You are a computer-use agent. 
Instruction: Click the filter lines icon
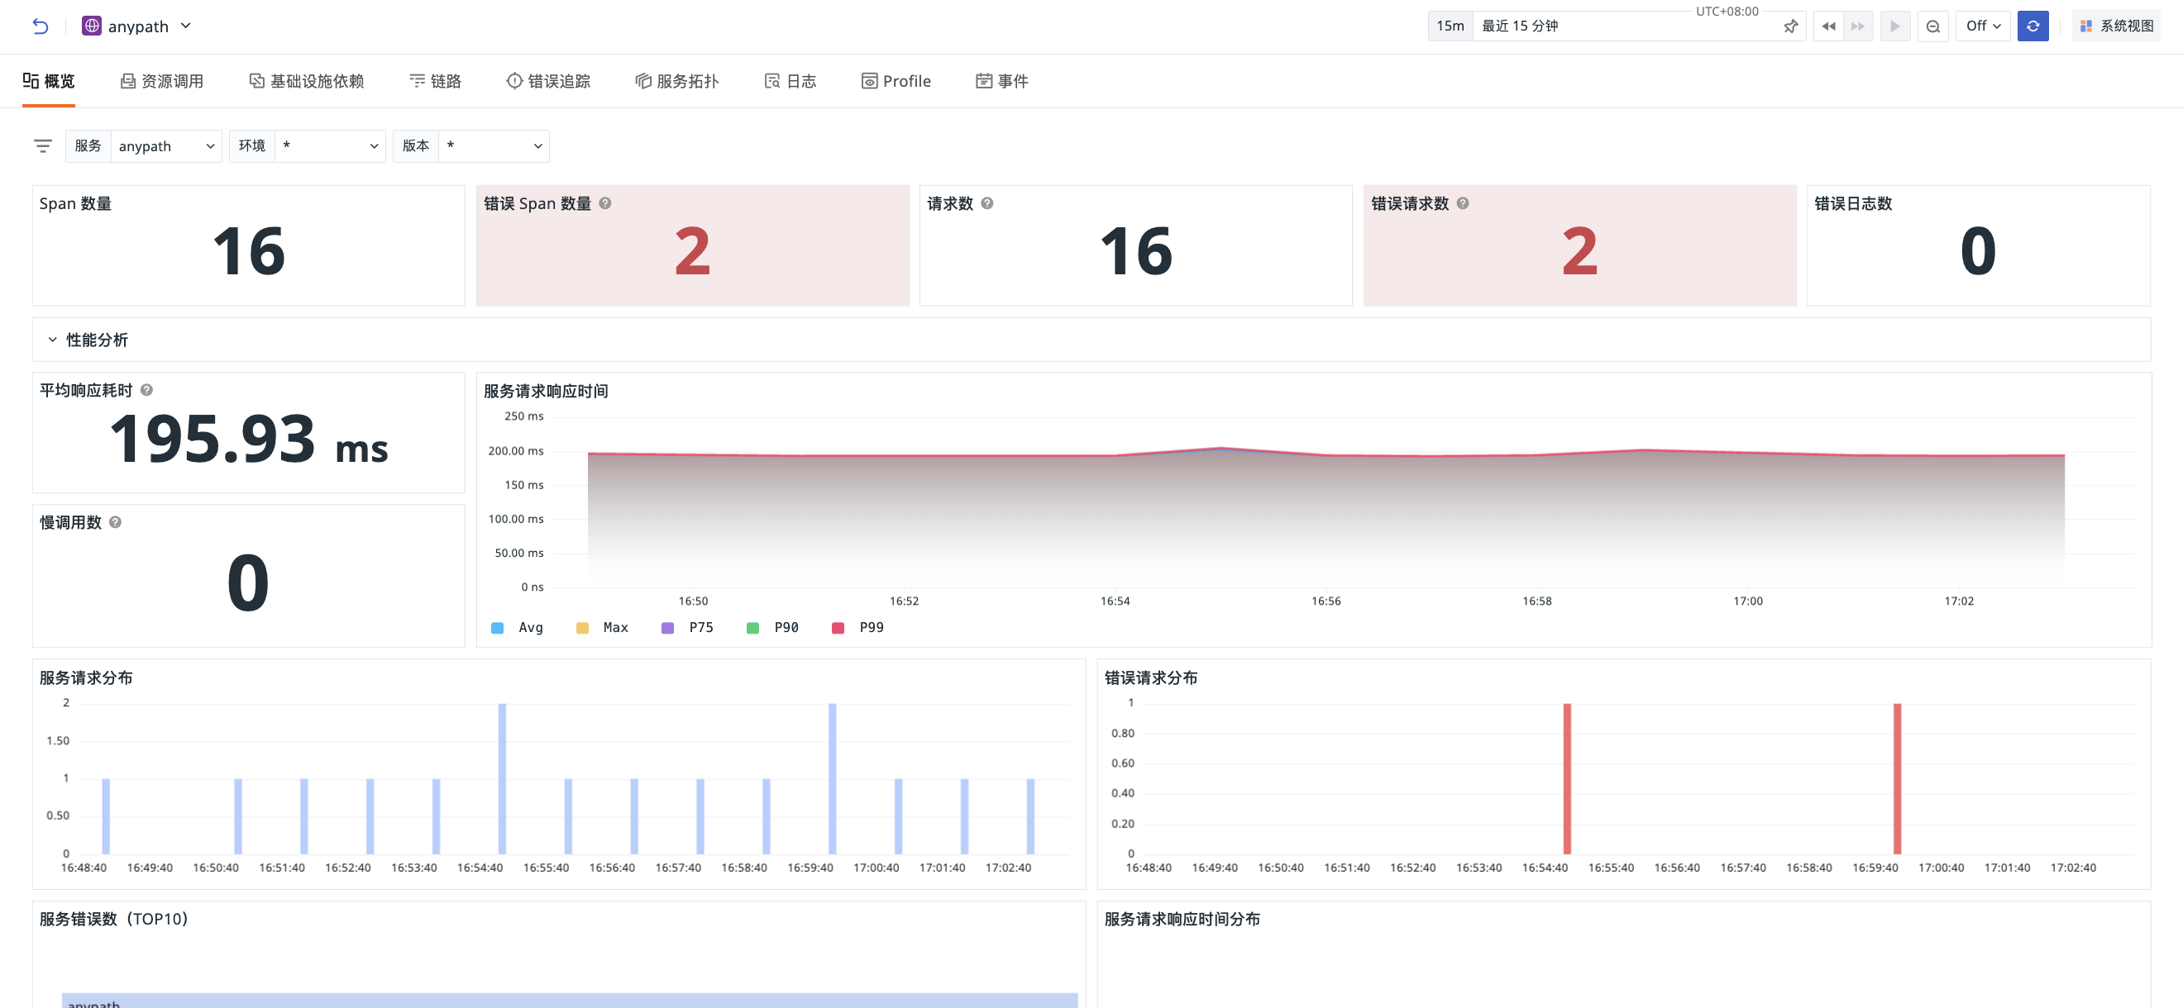42,145
